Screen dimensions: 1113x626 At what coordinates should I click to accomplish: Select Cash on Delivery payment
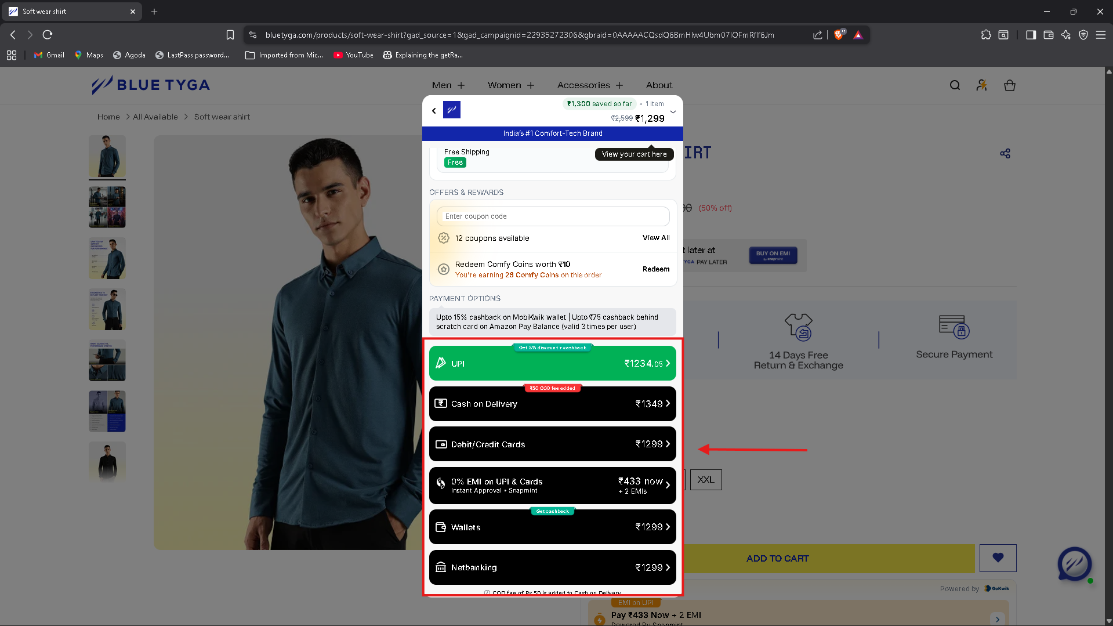553,404
